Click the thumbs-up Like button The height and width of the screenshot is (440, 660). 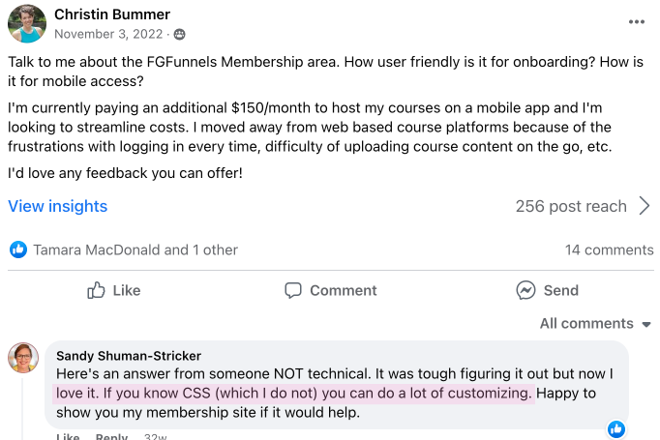(113, 290)
